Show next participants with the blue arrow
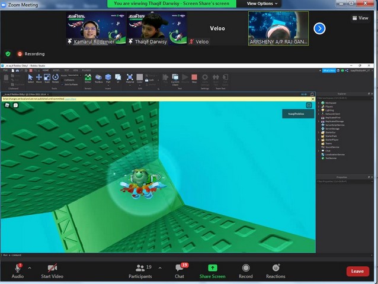The image size is (378, 284). (319, 28)
